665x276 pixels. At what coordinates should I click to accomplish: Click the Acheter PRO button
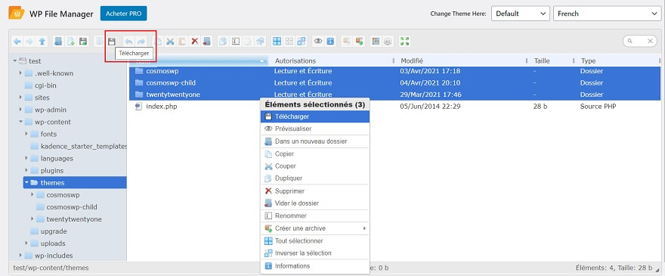(x=123, y=14)
